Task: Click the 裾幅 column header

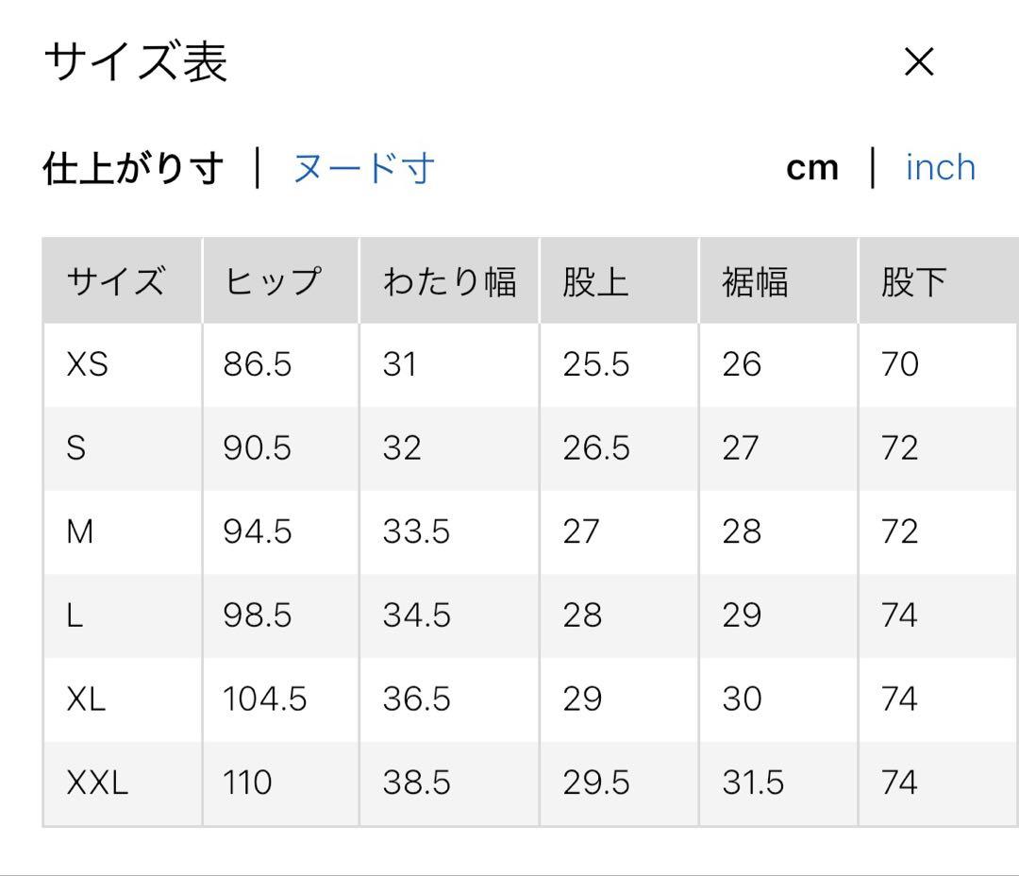Action: coord(755,281)
